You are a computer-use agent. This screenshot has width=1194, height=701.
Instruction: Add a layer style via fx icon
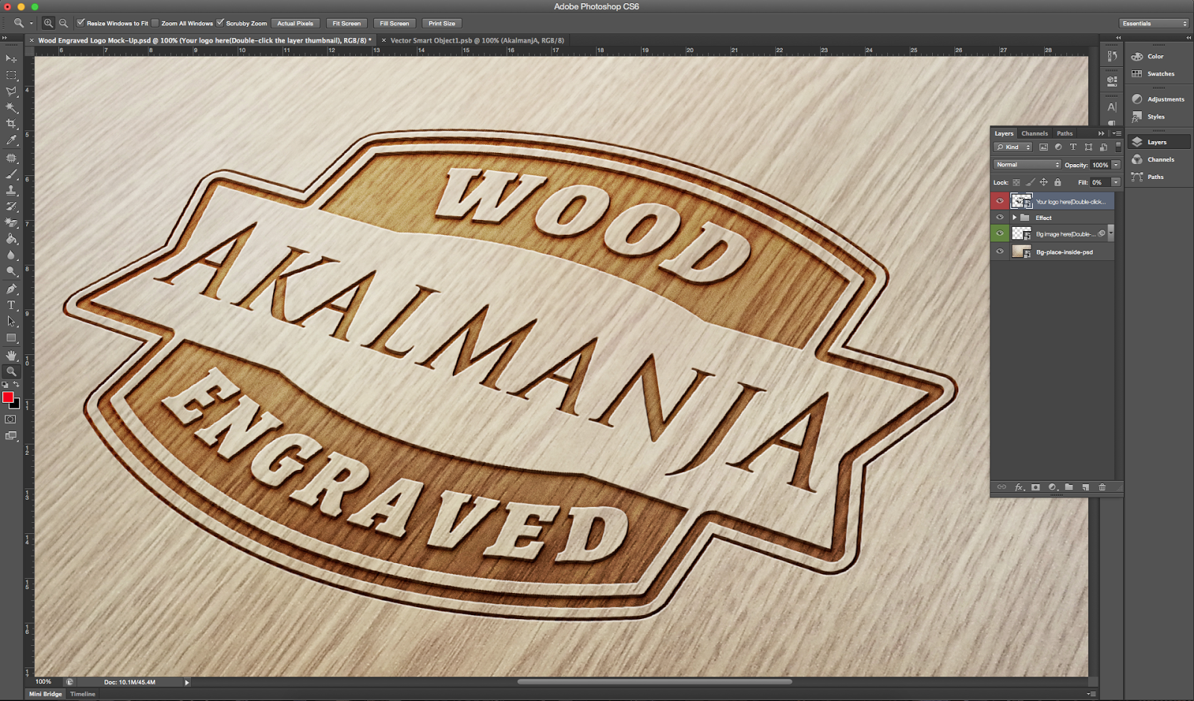[1019, 487]
